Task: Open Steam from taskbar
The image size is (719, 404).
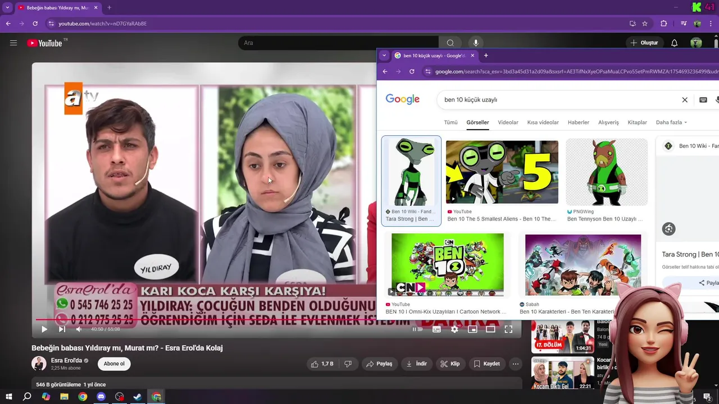Action: pos(138,397)
